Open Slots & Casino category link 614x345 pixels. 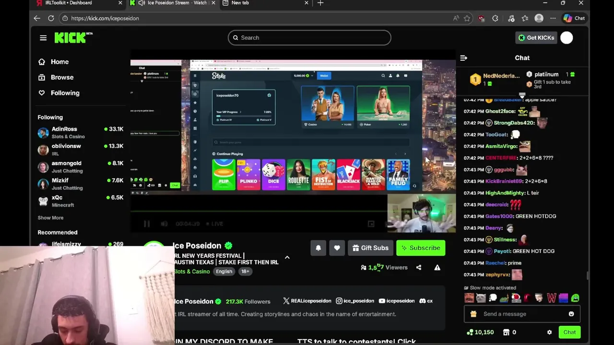pos(192,271)
